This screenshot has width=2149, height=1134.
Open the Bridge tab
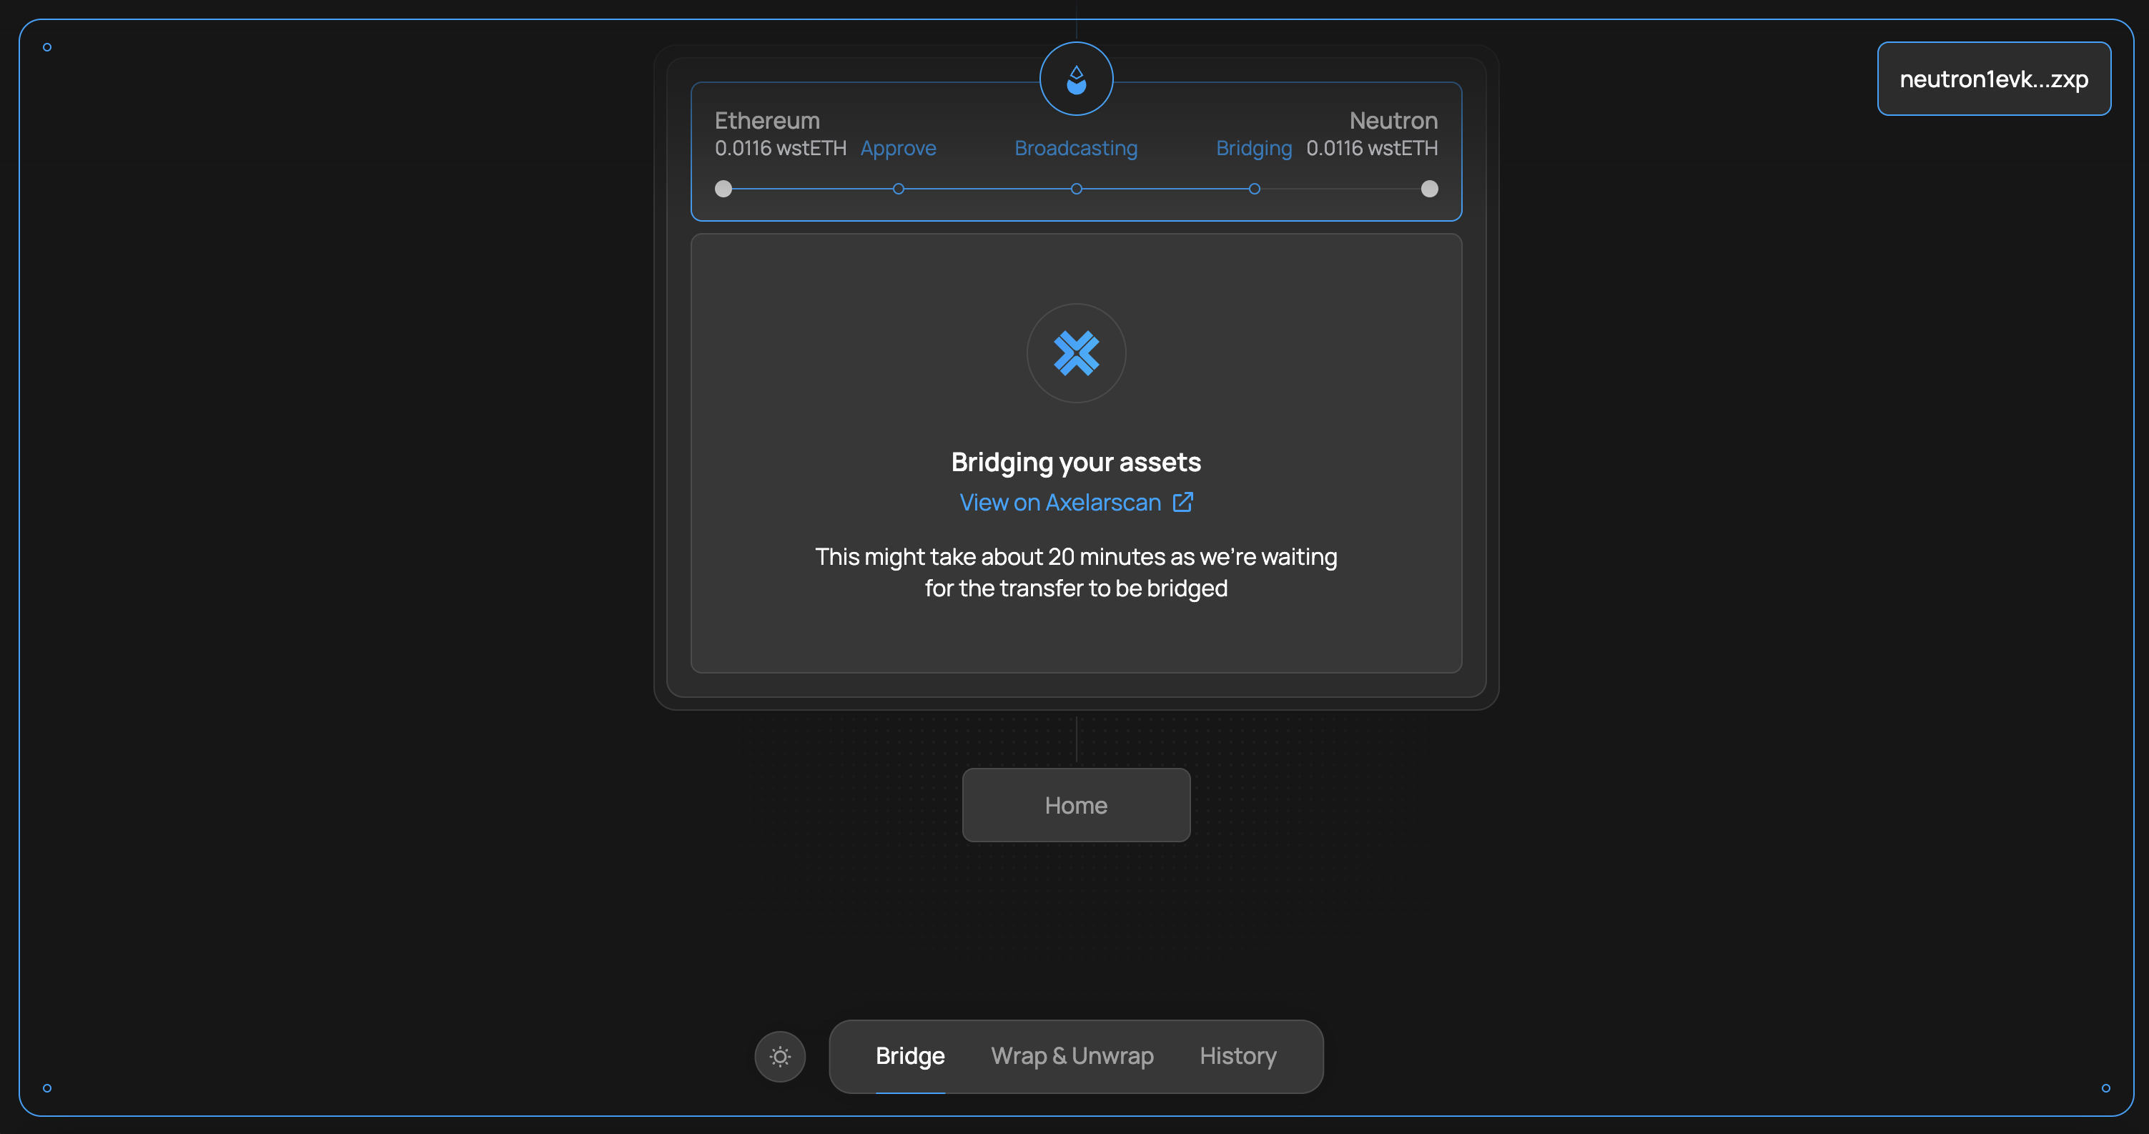click(910, 1055)
